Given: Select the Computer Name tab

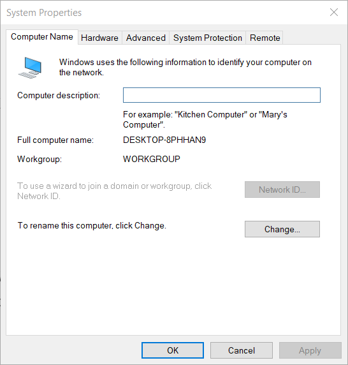Looking at the screenshot, I should [x=42, y=37].
